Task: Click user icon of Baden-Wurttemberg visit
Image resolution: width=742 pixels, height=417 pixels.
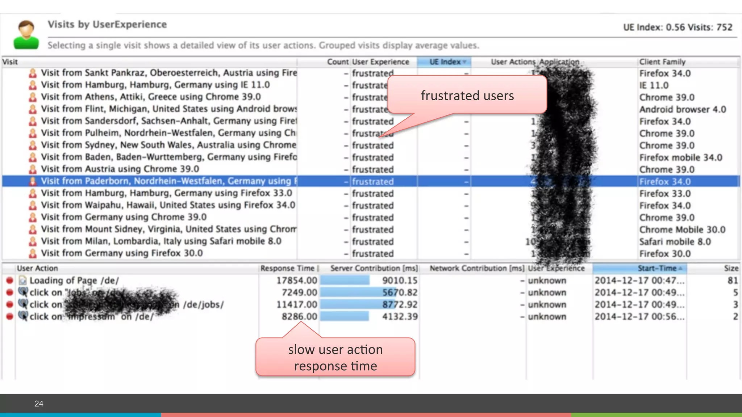Action: pos(33,157)
